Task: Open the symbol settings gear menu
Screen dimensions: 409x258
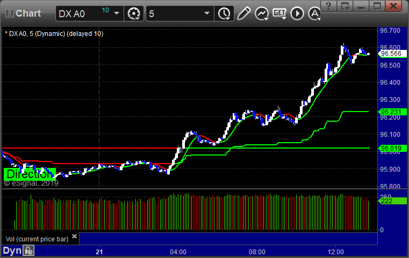Action: click(x=133, y=13)
